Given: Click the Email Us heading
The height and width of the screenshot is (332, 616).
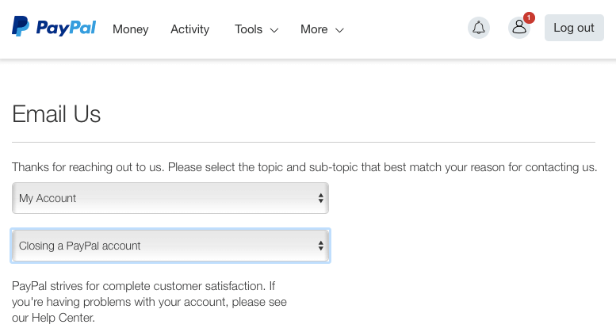Looking at the screenshot, I should (x=56, y=115).
